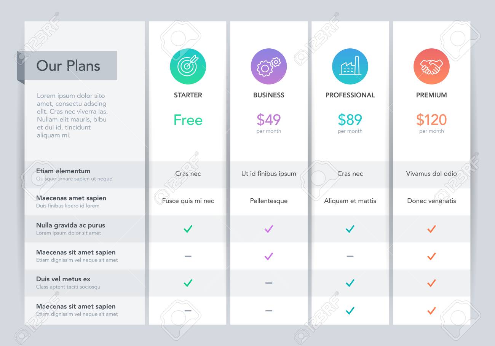Click the $89 Professional price
Viewport: 495px width, 346px height.
[x=350, y=123]
